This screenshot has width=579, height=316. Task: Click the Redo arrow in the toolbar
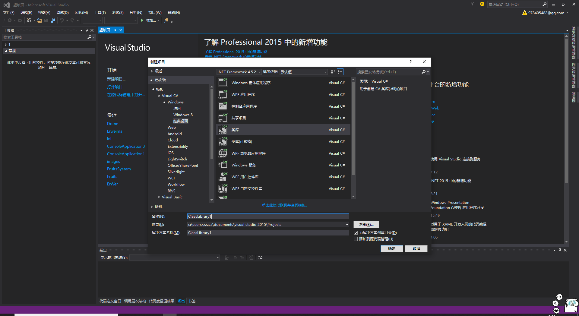(72, 21)
